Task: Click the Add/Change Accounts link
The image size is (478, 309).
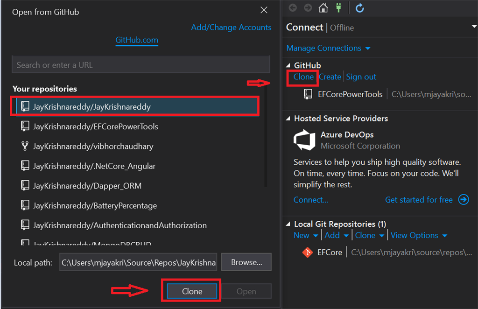Action: pos(231,28)
